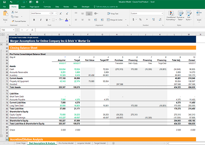Viewport: 205px width, 145px height.
Task: Open the text orientation menu
Action: pos(96,13)
